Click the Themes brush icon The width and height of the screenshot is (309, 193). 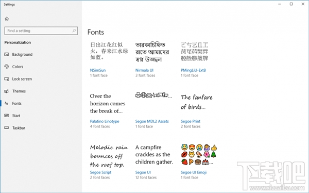(7, 91)
